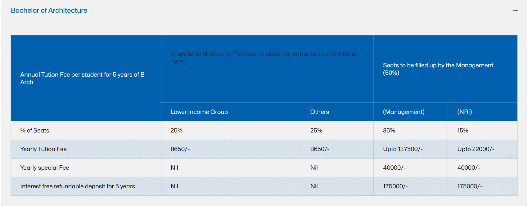
Task: Collapse the Bachelor of Architecture section minus icon
Action: (515, 11)
